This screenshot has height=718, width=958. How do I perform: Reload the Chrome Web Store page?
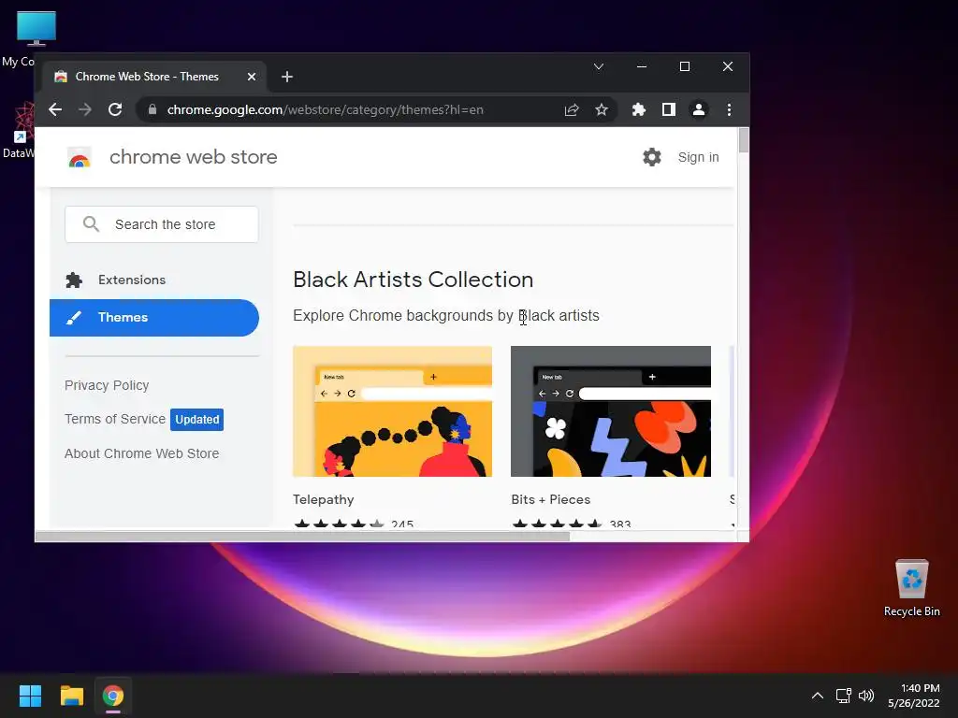[115, 110]
